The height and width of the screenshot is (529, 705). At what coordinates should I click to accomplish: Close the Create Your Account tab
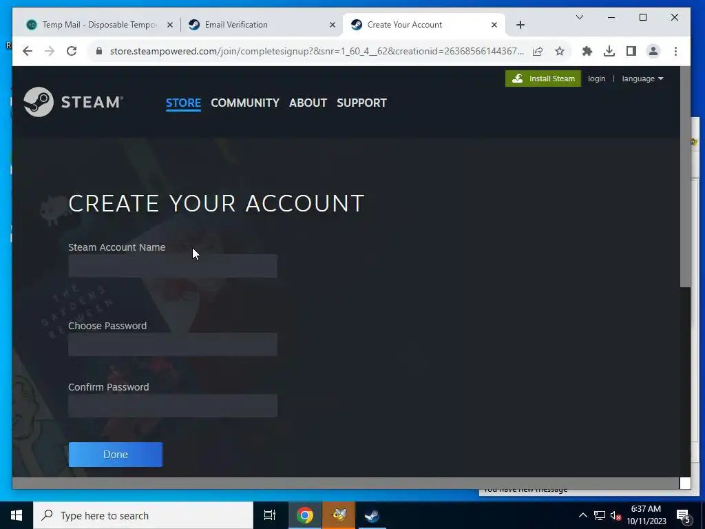click(494, 25)
